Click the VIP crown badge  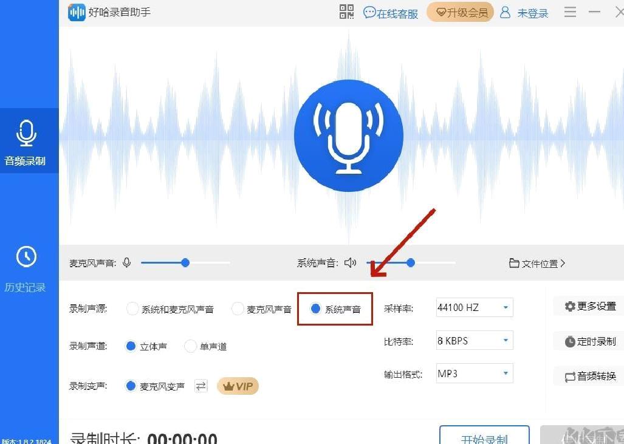click(238, 386)
